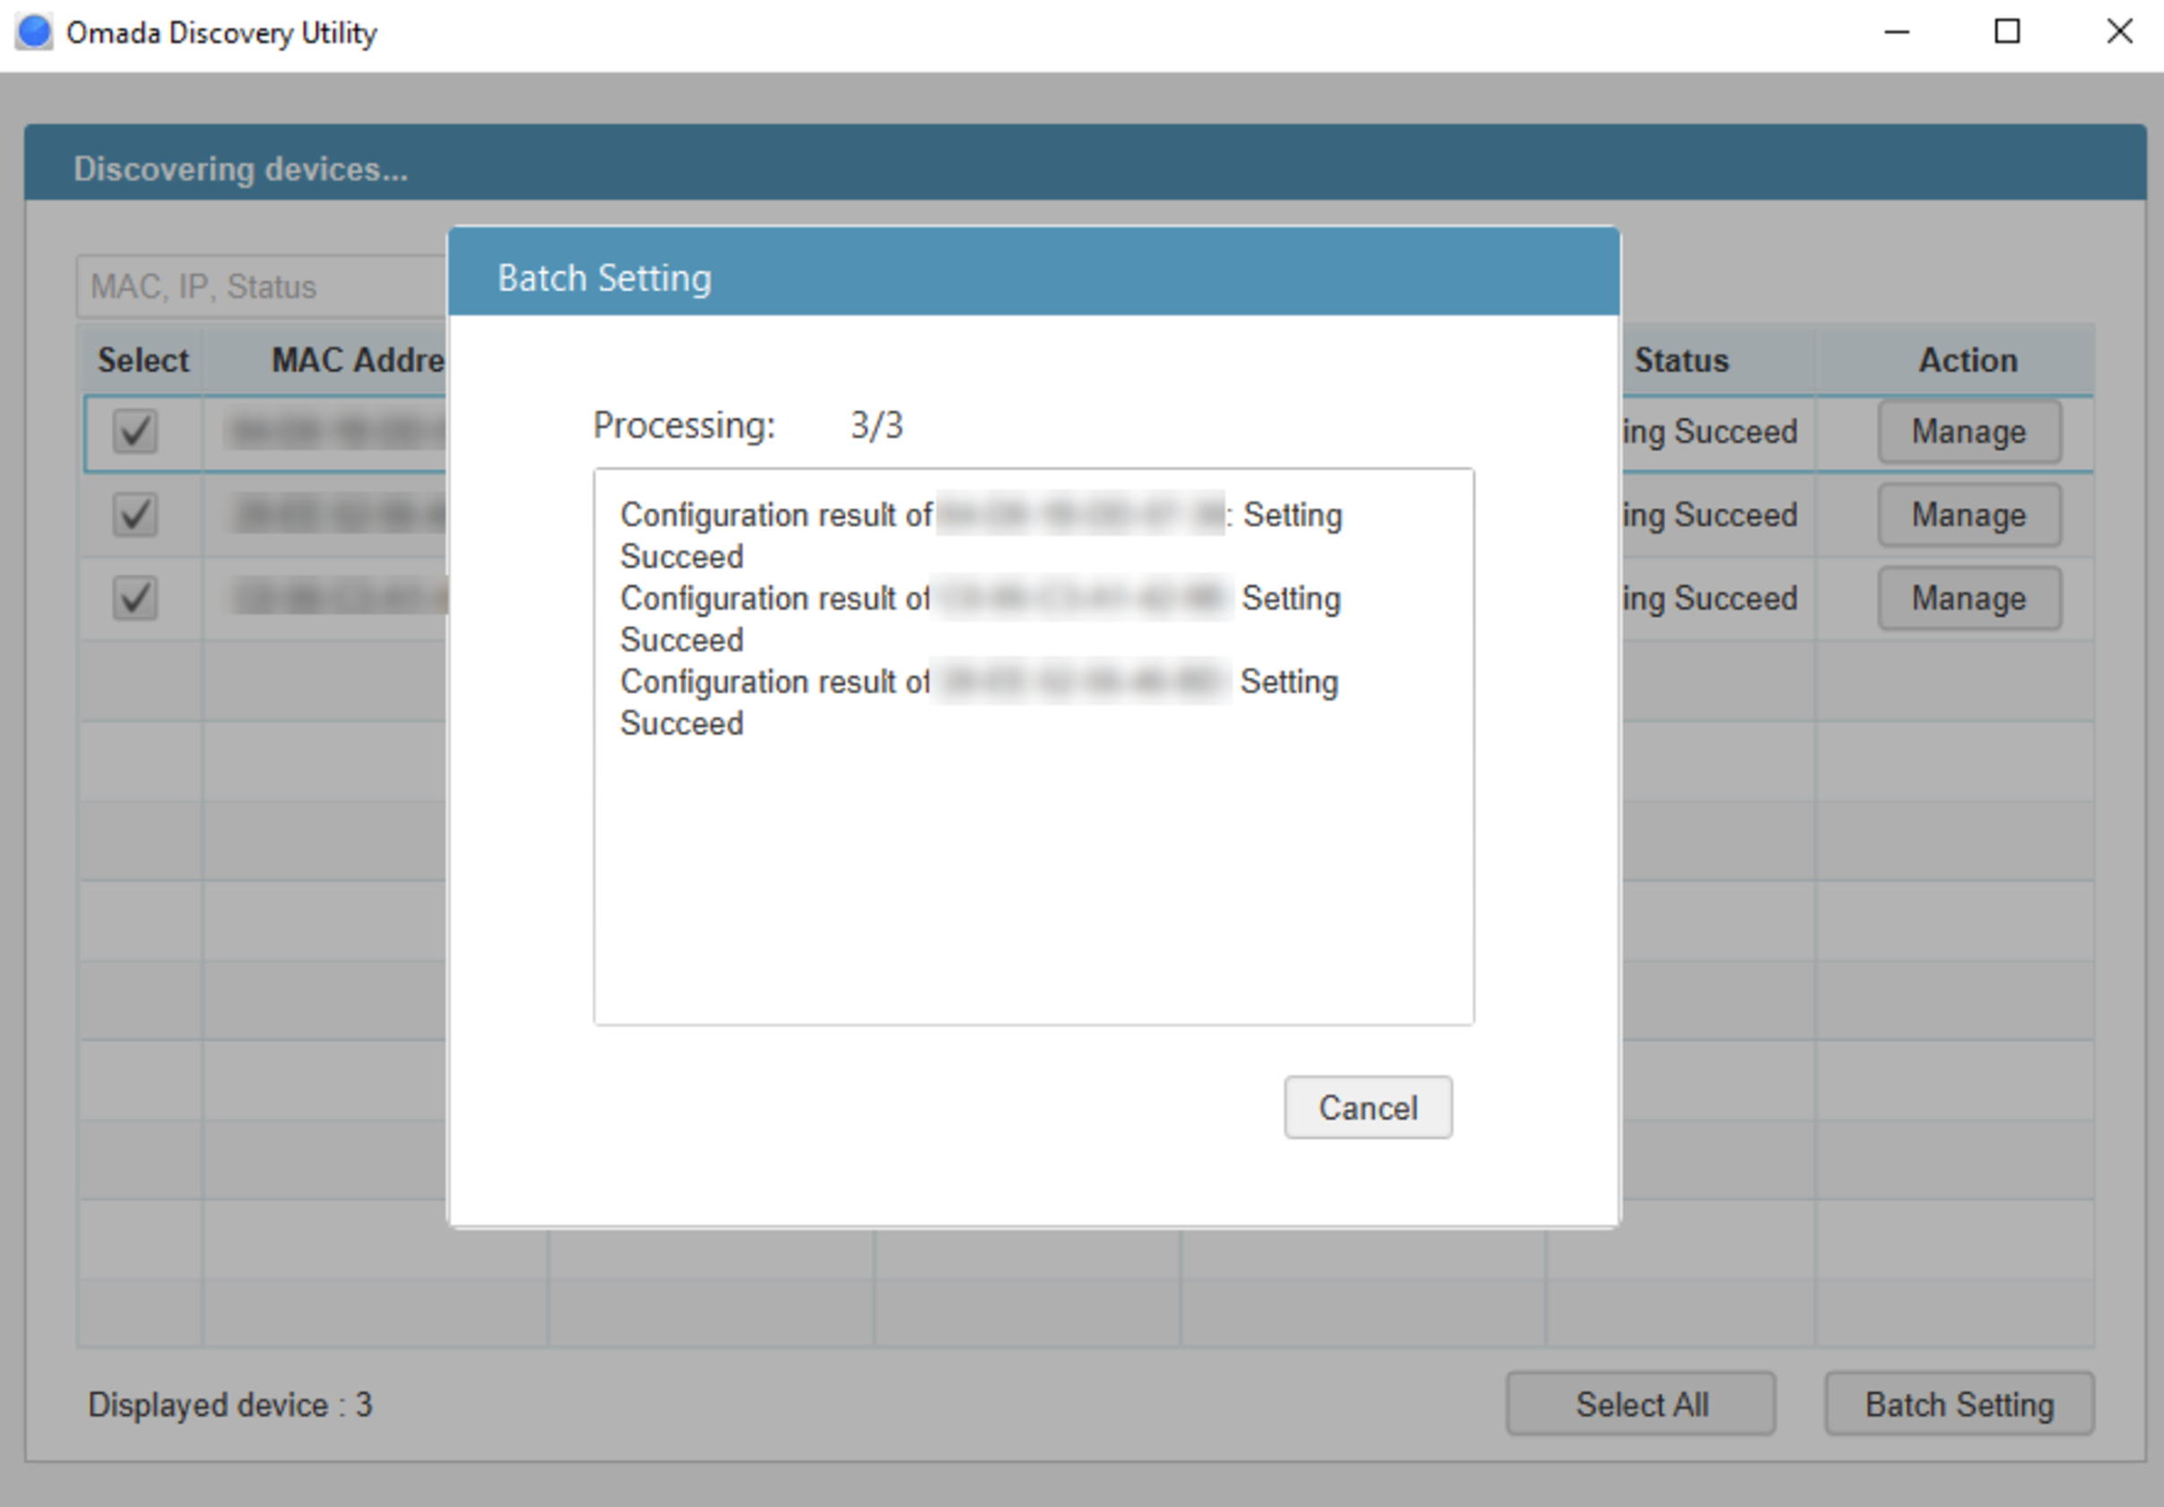
Task: Click the second Configuration result line
Action: pyautogui.click(x=980, y=619)
